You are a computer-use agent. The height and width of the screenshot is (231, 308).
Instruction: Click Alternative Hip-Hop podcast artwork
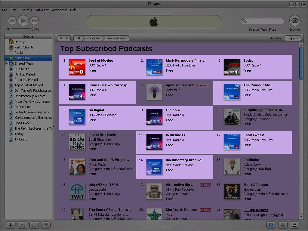154,192
